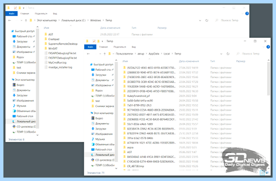Select CR_4B738.tmp in front window
This screenshot has height=181, width=276.
pyautogui.click(x=135, y=166)
